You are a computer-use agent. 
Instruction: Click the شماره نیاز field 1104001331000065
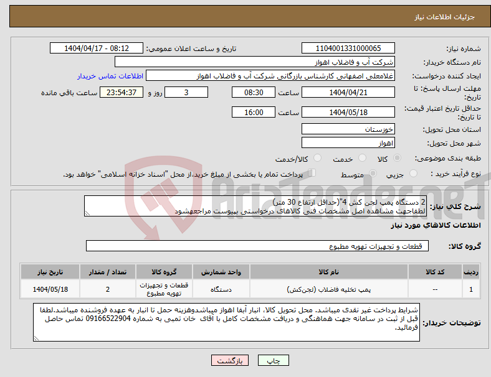click(x=348, y=48)
